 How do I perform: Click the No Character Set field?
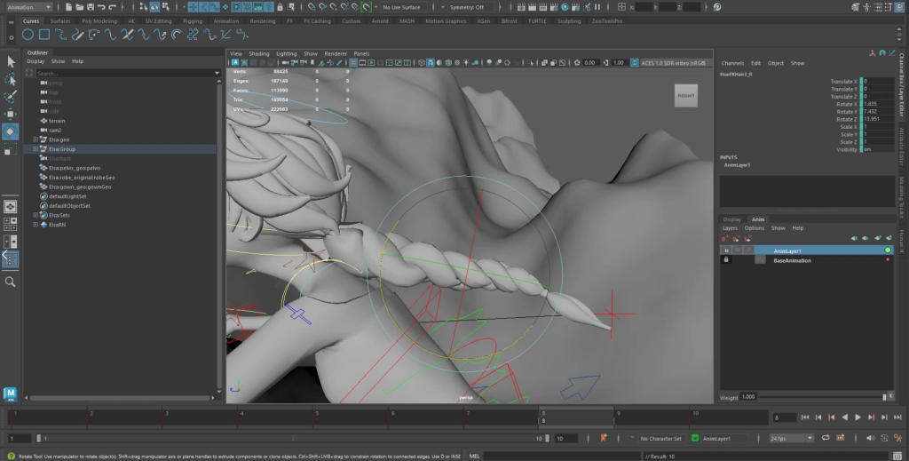coord(660,439)
